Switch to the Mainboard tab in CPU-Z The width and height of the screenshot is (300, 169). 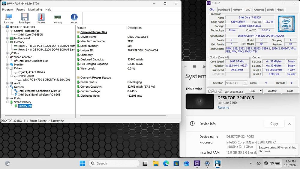click(x=224, y=10)
